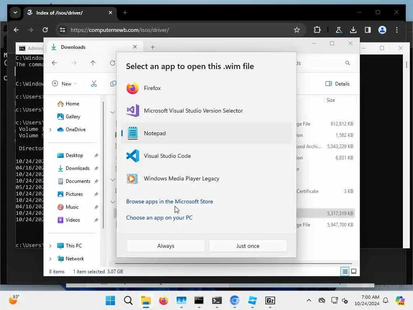Image resolution: width=413 pixels, height=310 pixels.
Task: Select Visual Studio Code from the list
Action: point(206,156)
